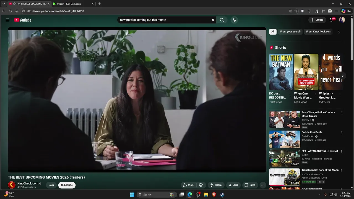Viewport: 354px width, 199px height.
Task: Reload the page in the browser
Action: pyautogui.click(x=10, y=11)
